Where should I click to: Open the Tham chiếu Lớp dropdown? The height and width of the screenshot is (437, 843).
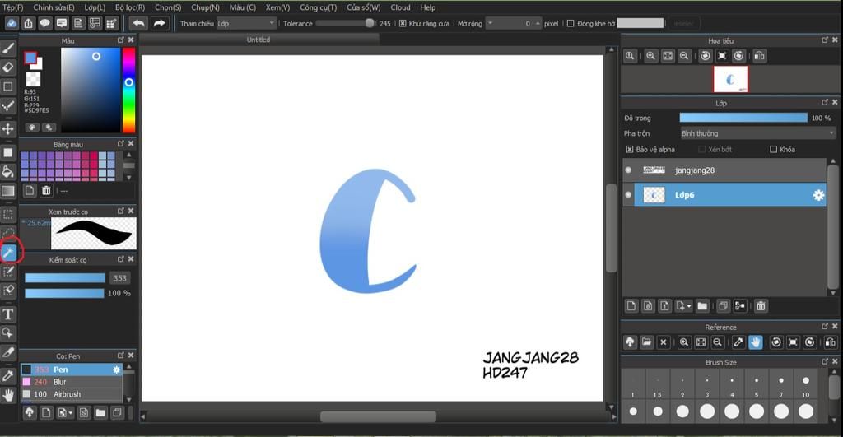246,24
